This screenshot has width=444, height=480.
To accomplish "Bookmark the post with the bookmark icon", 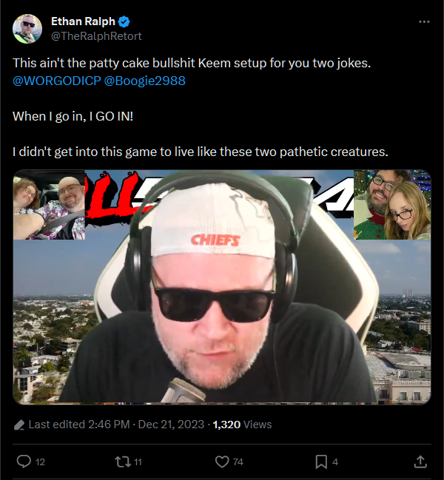I will coord(321,462).
